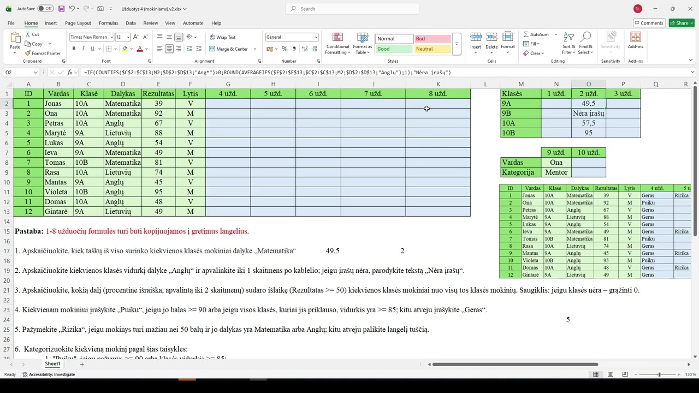
Task: Click the Increase Font Size icon
Action: click(x=137, y=37)
